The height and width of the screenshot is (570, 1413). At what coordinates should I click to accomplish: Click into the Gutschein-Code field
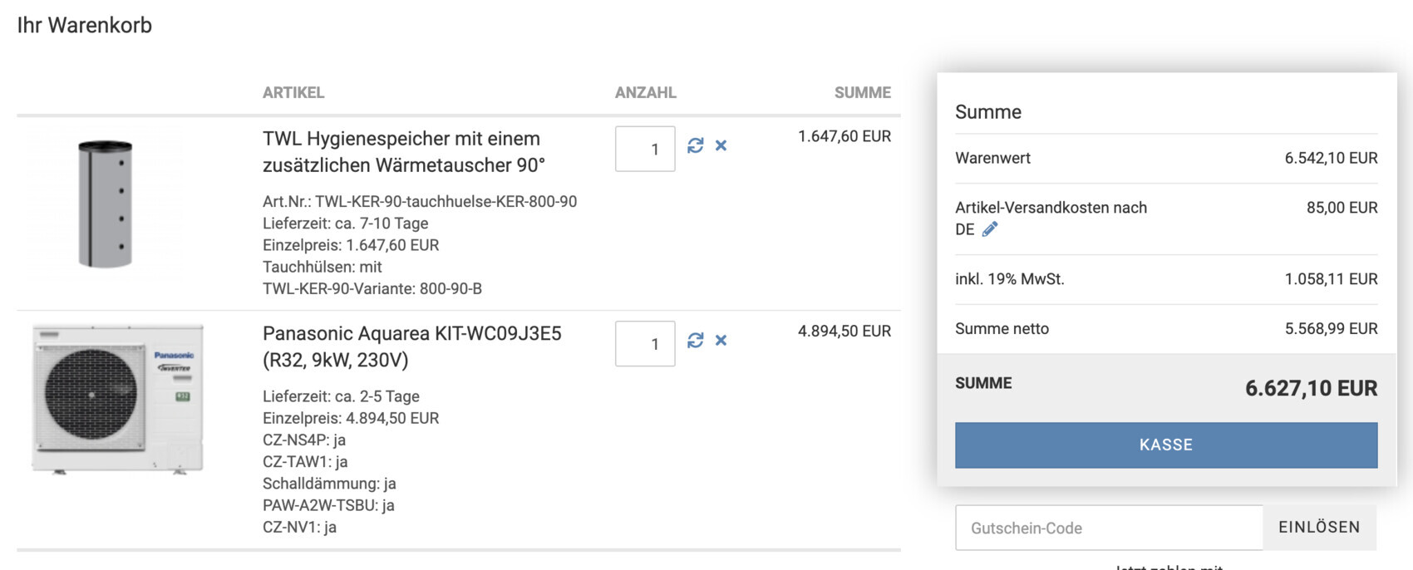(x=1108, y=528)
